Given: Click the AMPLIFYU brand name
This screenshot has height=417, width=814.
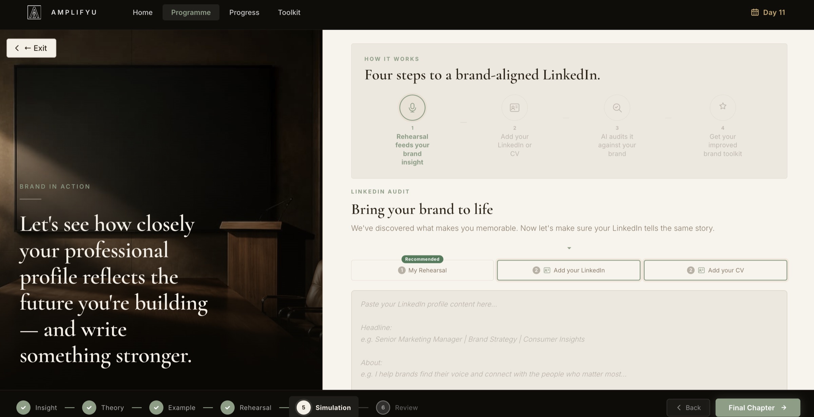Looking at the screenshot, I should 74,13.
